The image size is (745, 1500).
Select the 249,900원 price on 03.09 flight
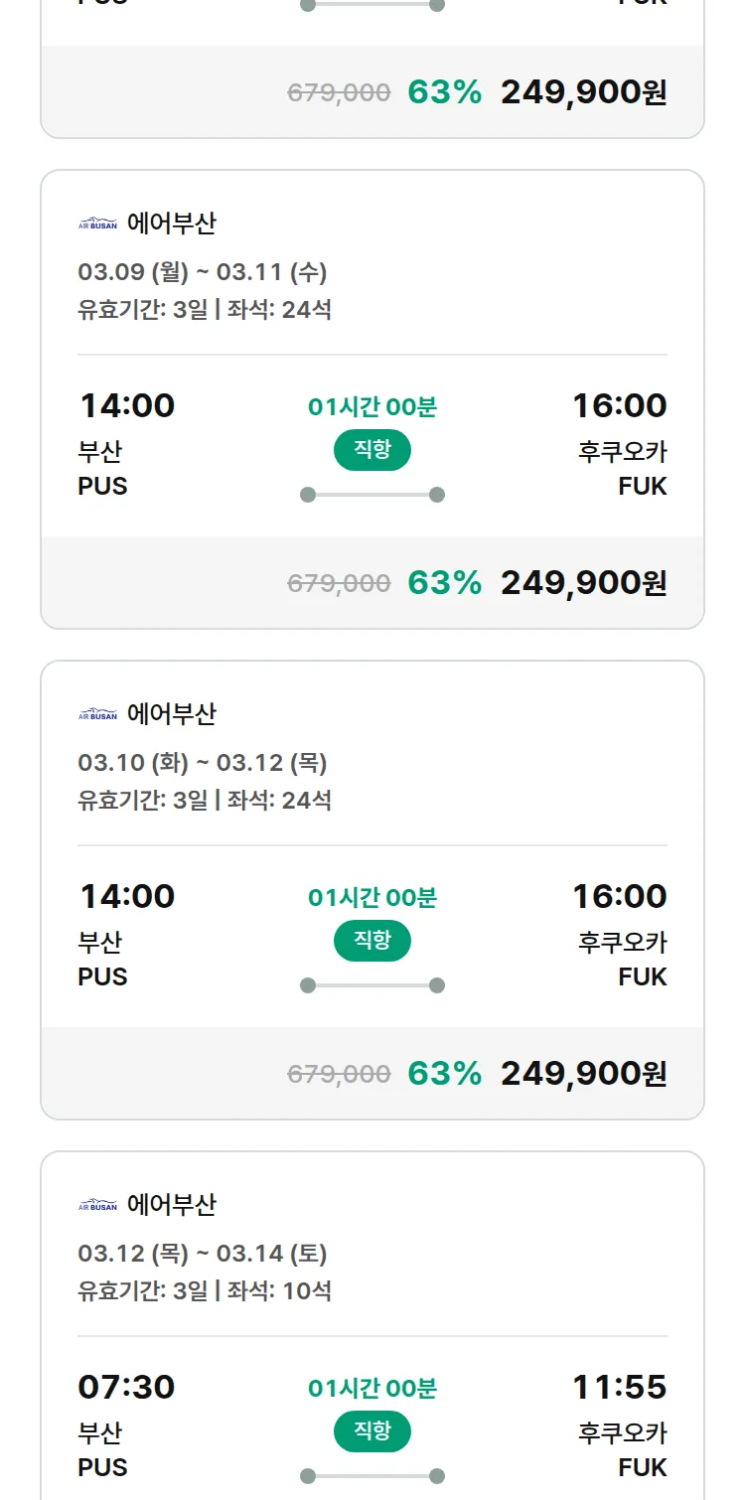point(583,583)
